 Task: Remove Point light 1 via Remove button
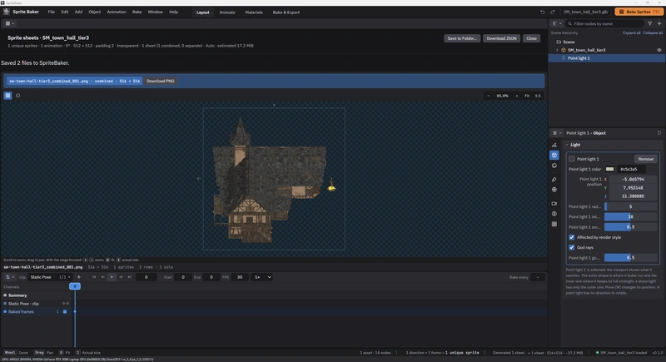[x=646, y=159]
